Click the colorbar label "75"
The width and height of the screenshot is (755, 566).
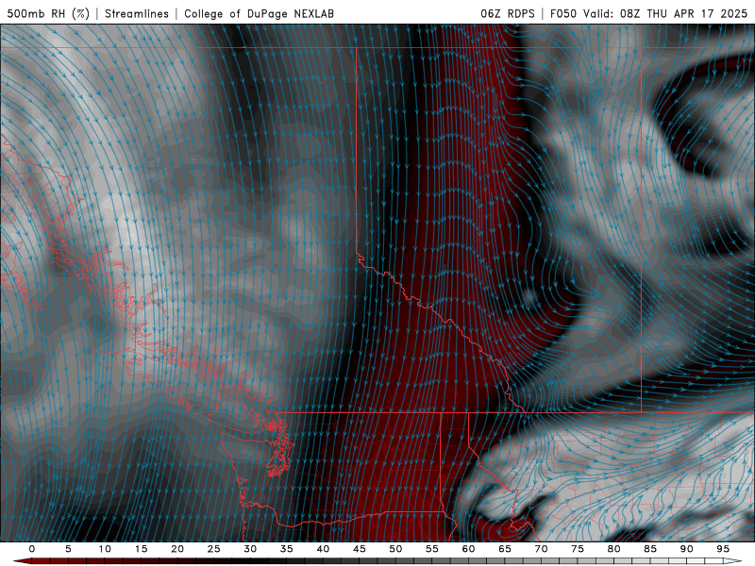pyautogui.click(x=578, y=549)
